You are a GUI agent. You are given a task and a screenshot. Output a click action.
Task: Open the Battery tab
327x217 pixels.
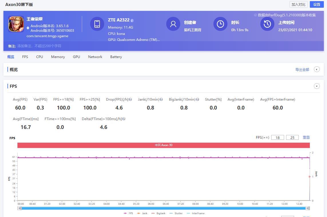[116, 57]
